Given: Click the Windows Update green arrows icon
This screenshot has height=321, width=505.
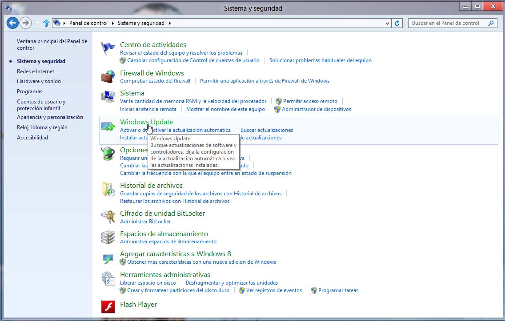Looking at the screenshot, I should click(108, 126).
